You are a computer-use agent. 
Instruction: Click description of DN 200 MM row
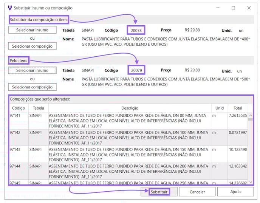pyautogui.click(x=128, y=171)
